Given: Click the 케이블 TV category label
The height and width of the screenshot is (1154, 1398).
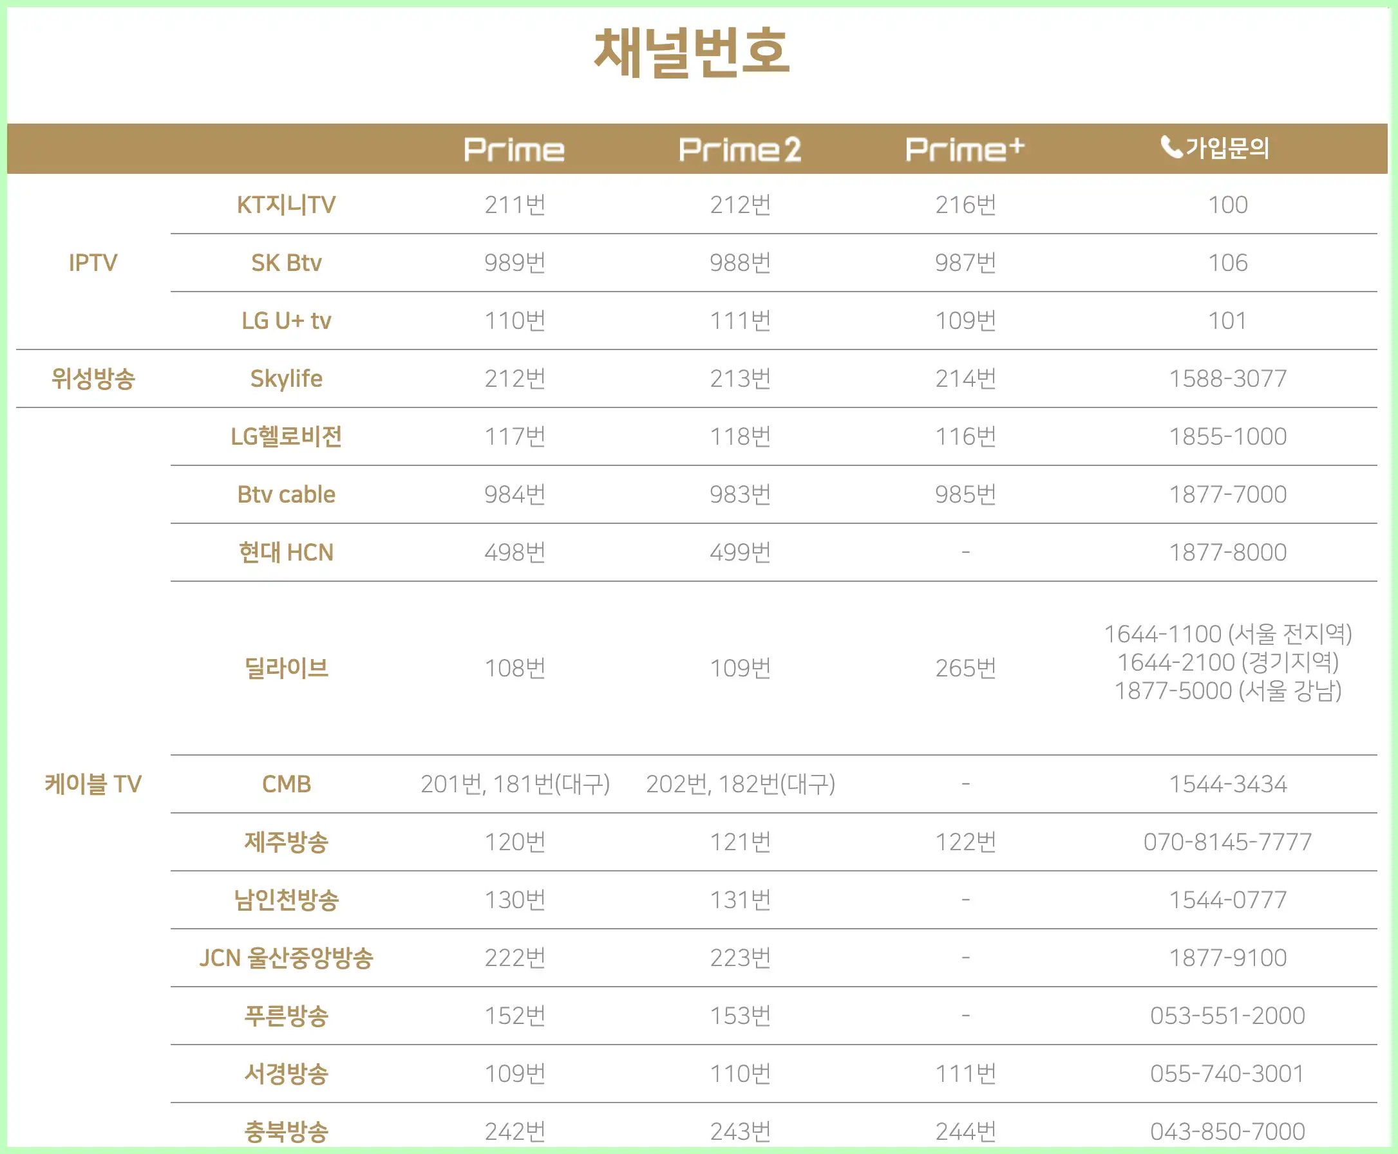Looking at the screenshot, I should pos(93,784).
